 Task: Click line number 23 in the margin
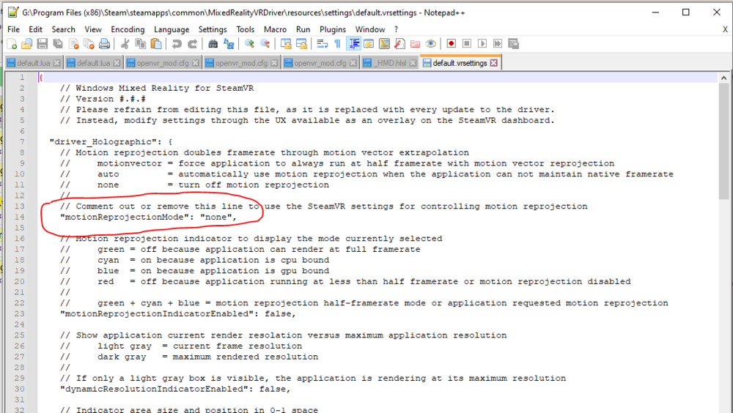point(19,314)
